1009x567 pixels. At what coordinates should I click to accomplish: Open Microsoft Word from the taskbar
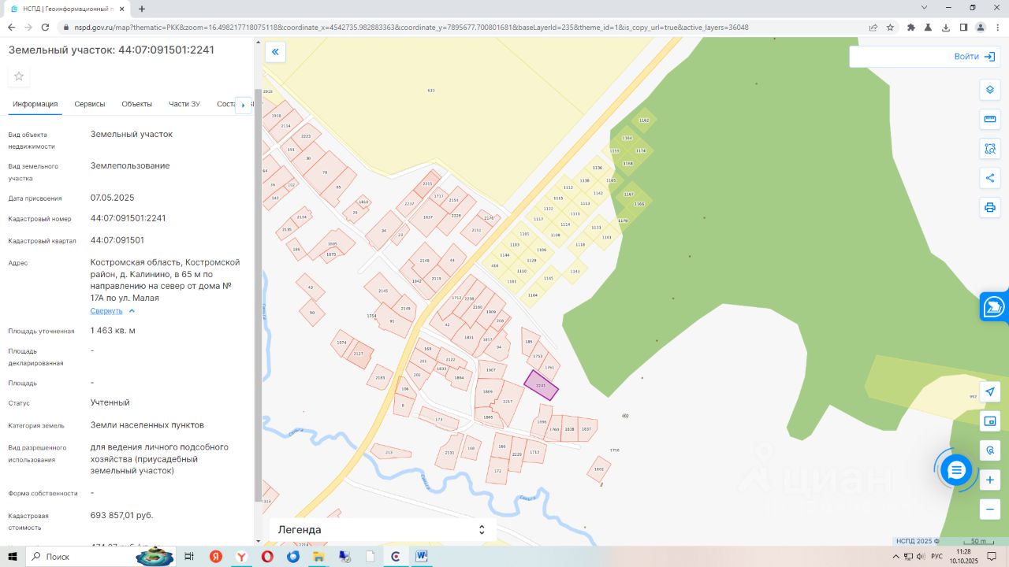click(422, 557)
